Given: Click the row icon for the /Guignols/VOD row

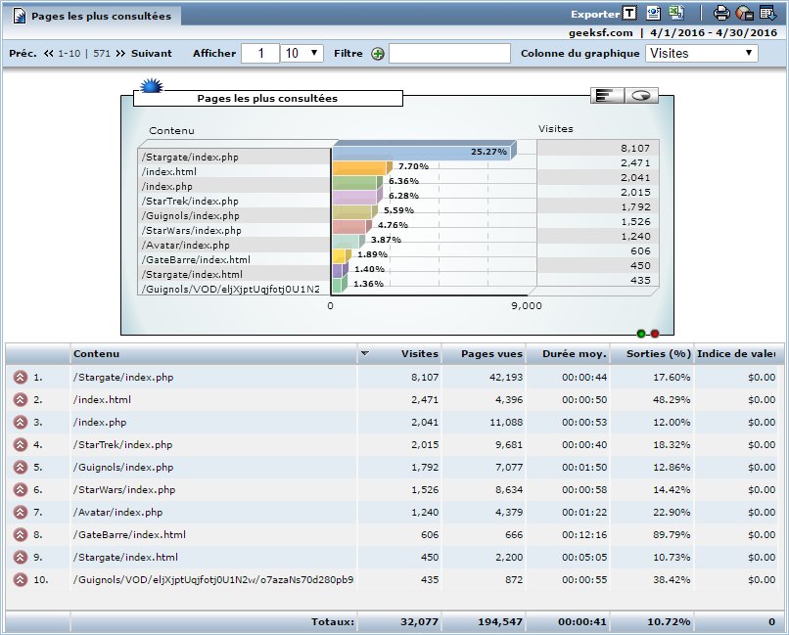Looking at the screenshot, I should (x=21, y=579).
